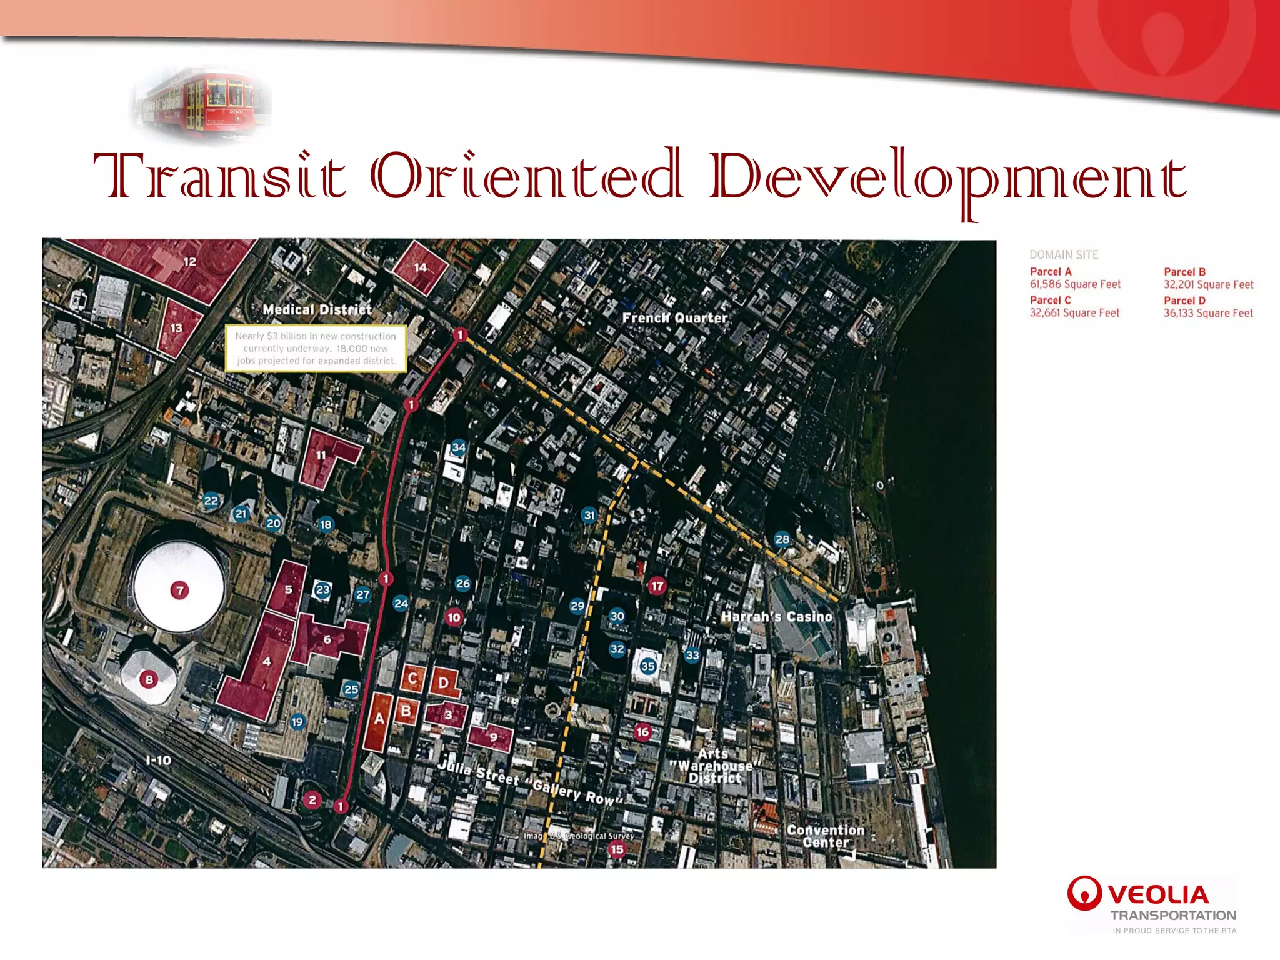Click blue marker 23
Viewport: 1280px width, 960px height.
pos(322,589)
